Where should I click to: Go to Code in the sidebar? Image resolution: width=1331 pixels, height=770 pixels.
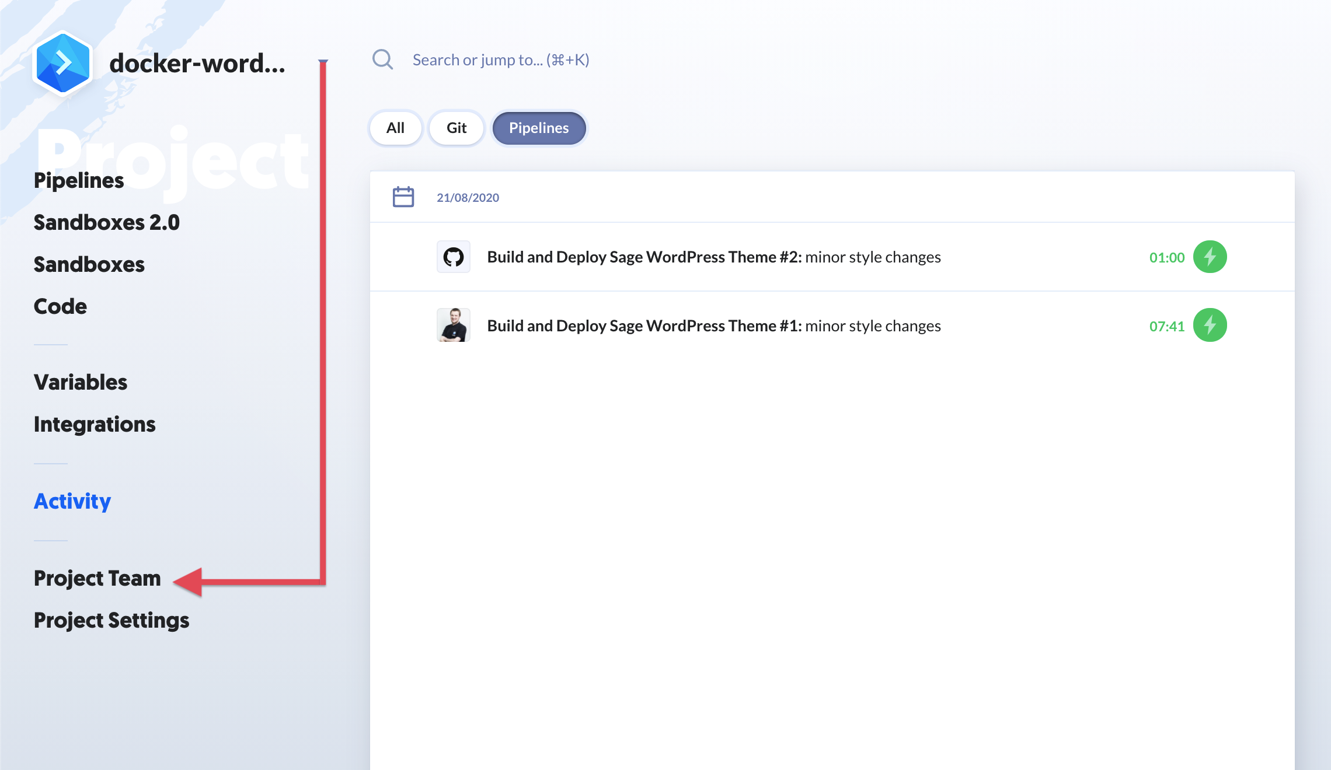tap(60, 306)
